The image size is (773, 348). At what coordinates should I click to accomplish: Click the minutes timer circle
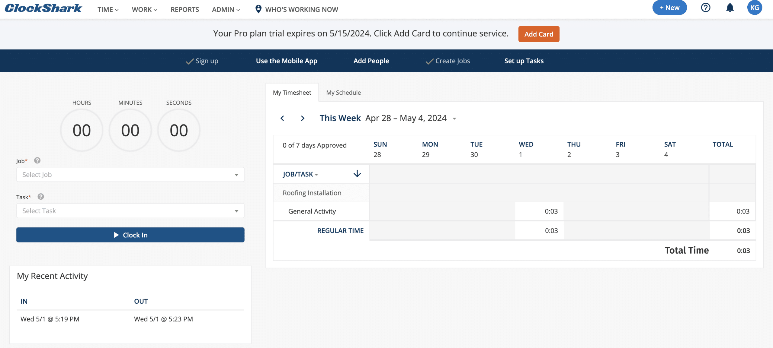(x=130, y=130)
